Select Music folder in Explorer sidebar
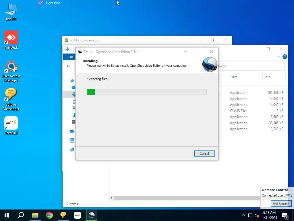The width and height of the screenshot is (294, 221). click(x=74, y=115)
